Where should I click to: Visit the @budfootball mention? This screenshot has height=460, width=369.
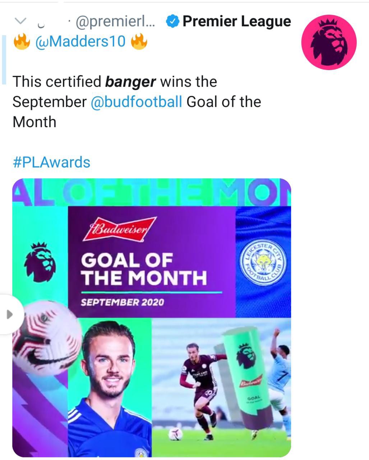pyautogui.click(x=137, y=102)
